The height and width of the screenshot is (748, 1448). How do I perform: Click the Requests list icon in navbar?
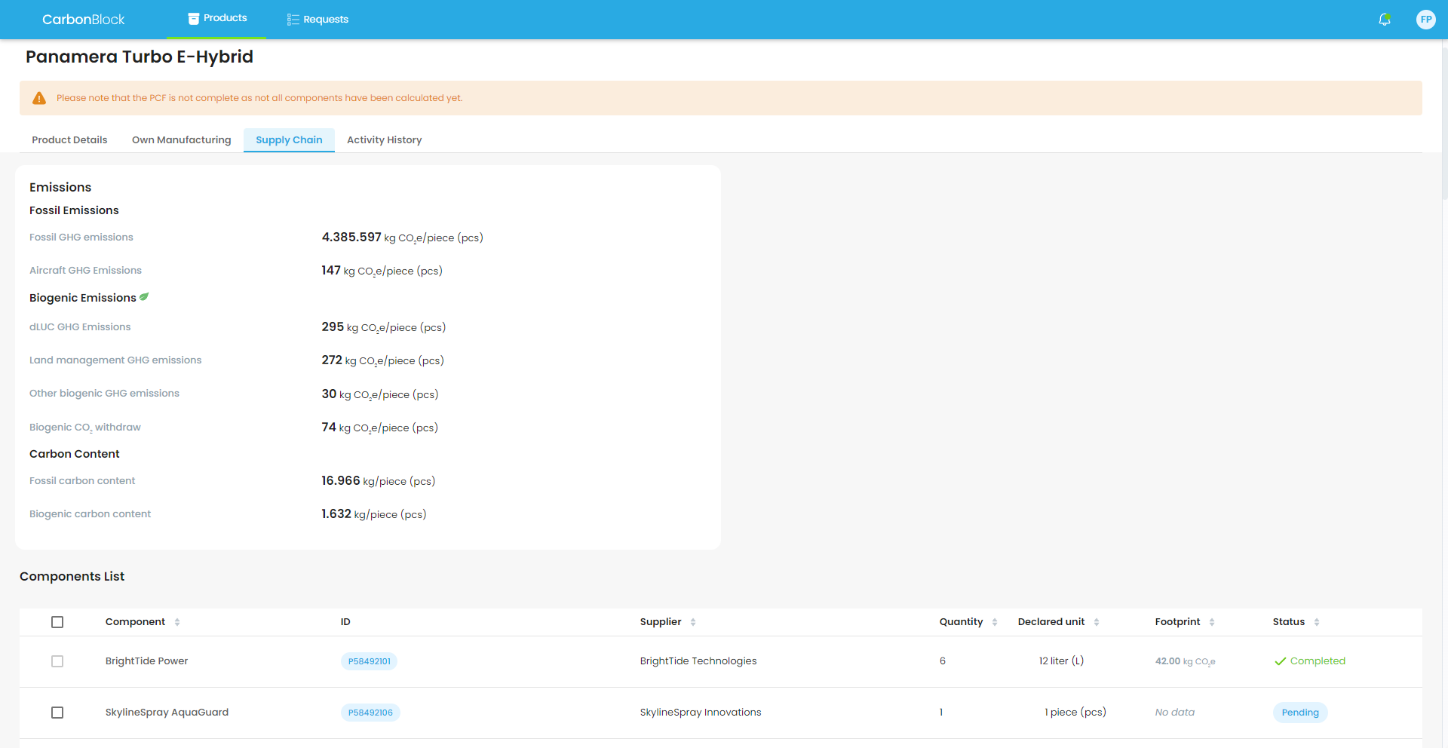293,20
